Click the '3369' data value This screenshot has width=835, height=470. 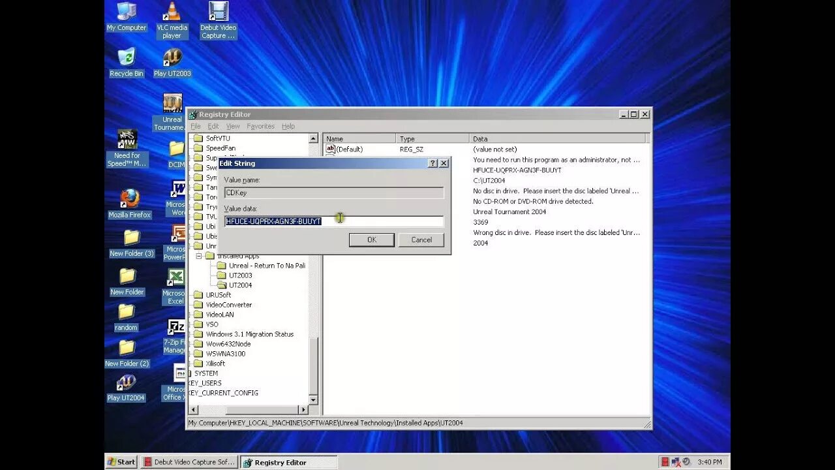click(480, 222)
